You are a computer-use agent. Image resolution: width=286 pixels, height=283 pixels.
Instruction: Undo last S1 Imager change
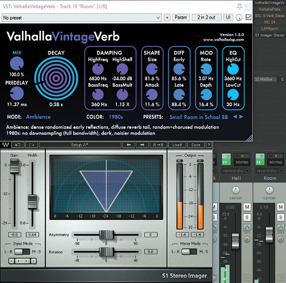pos(18,145)
